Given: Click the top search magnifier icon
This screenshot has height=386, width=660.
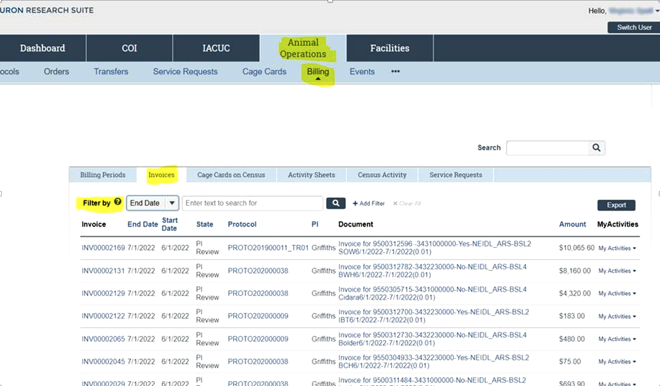Looking at the screenshot, I should pos(596,148).
